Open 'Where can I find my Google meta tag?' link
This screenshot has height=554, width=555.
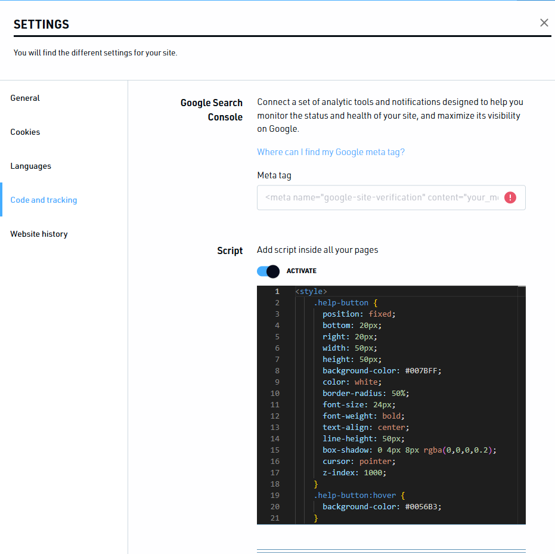tap(331, 152)
